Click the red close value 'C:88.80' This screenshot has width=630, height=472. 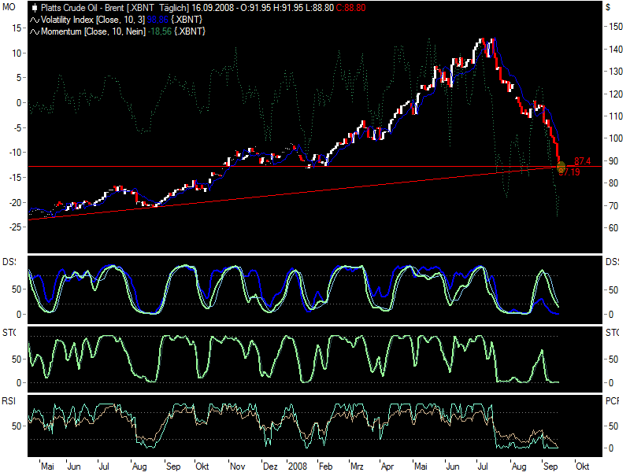[x=350, y=8]
